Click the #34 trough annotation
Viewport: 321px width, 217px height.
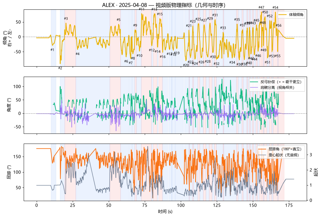coord(232,62)
